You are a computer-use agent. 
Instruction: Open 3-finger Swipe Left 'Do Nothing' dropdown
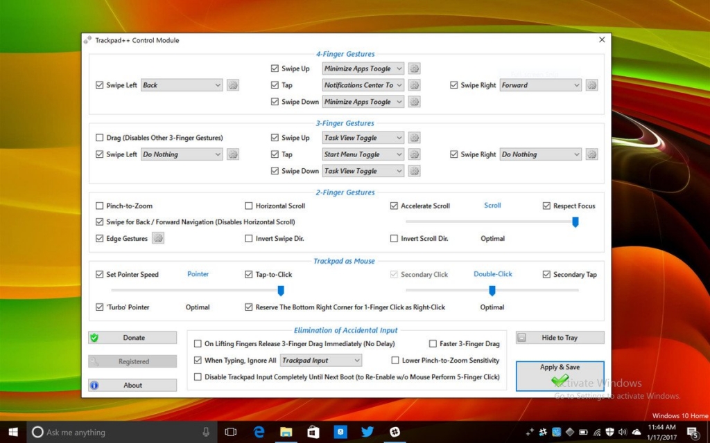(182, 154)
